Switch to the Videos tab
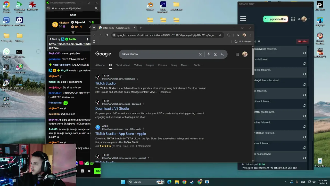The image size is (330, 186). pos(138,65)
